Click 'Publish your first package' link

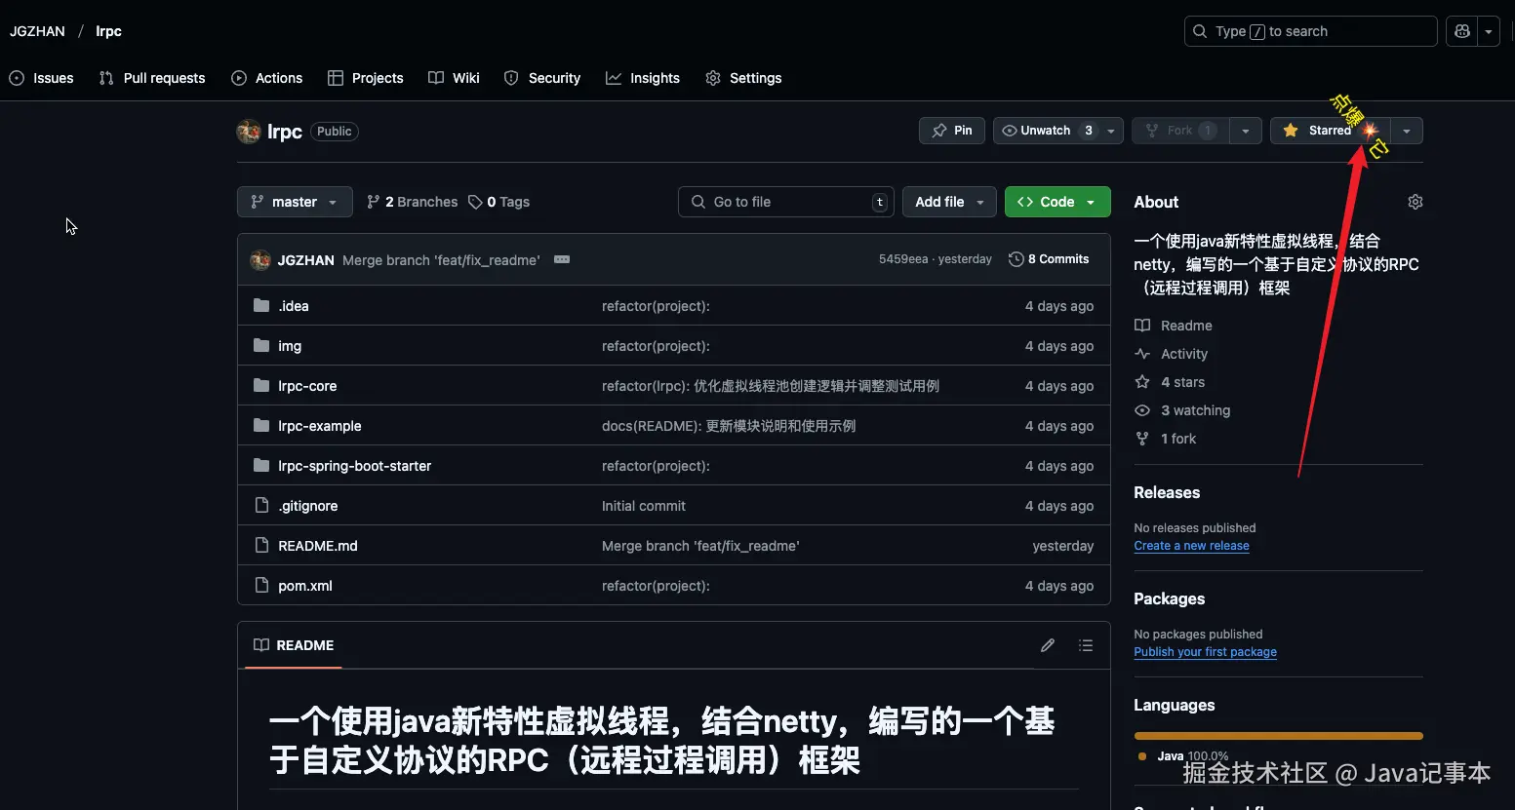tap(1205, 652)
